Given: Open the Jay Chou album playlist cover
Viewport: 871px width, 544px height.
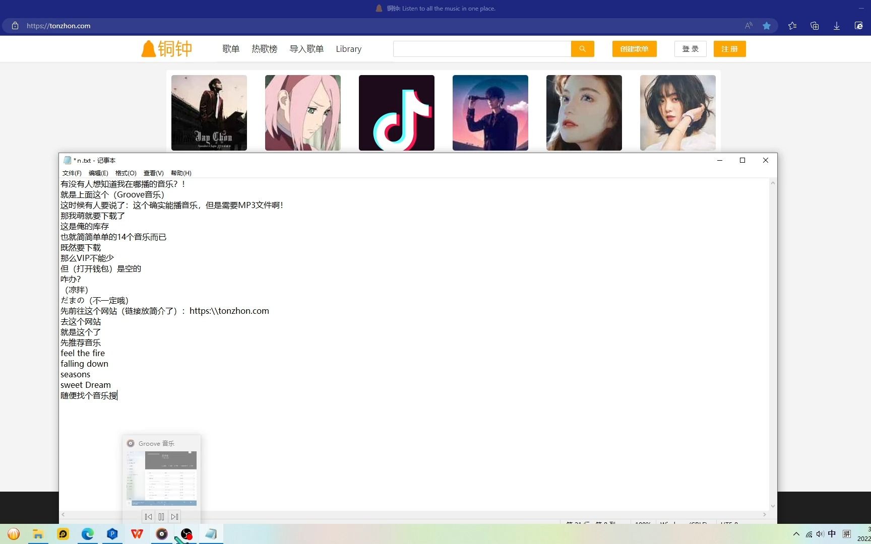Looking at the screenshot, I should click(209, 113).
